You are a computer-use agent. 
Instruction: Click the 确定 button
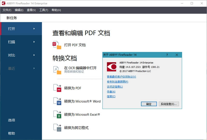click(149, 104)
